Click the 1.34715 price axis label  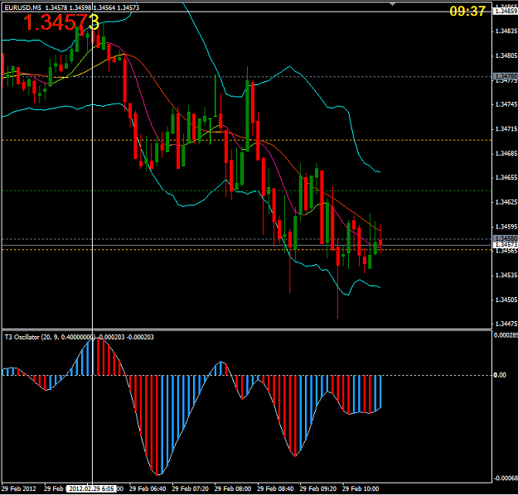tap(506, 128)
